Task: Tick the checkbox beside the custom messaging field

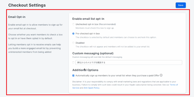Action: [73, 63]
